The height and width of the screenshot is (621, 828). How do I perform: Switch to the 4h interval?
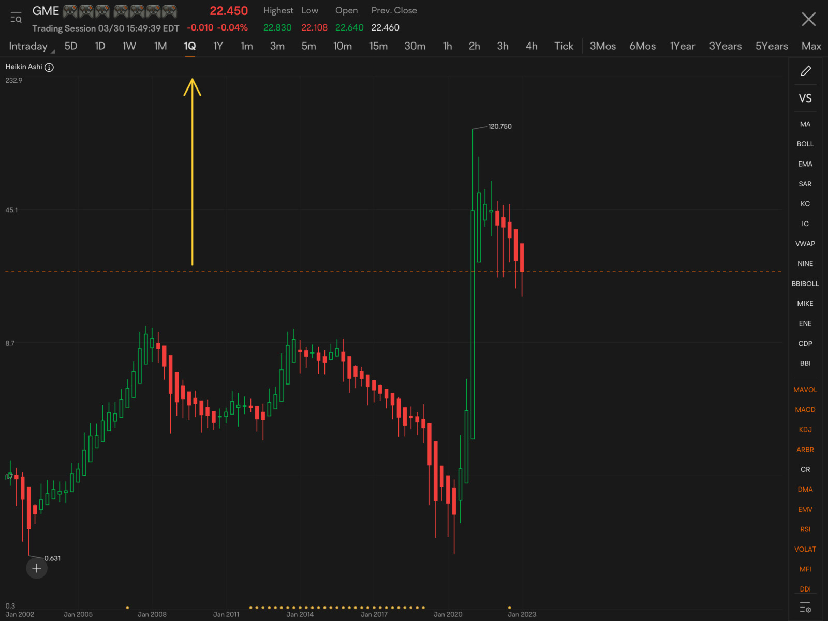pyautogui.click(x=531, y=46)
